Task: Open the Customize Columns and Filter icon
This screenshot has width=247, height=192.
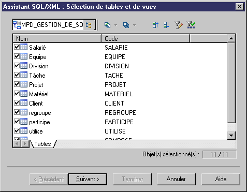Action: click(x=178, y=25)
